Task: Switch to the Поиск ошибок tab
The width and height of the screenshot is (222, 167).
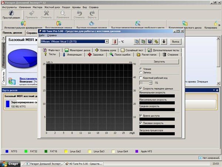Action: coord(120,55)
